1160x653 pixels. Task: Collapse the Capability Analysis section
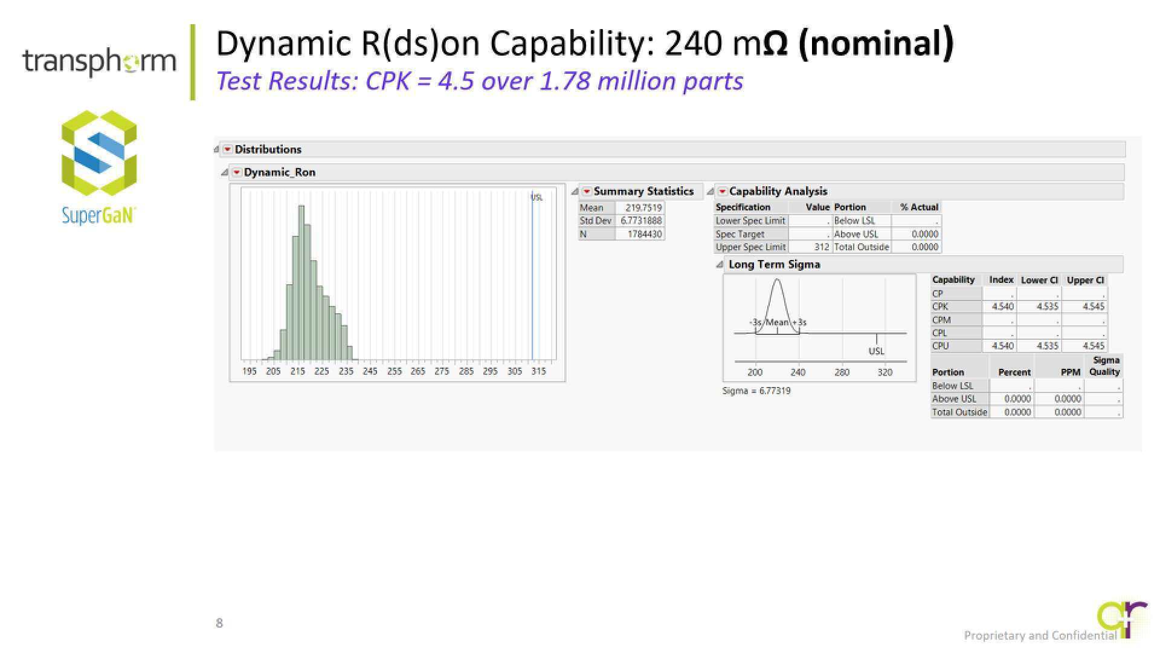[710, 192]
